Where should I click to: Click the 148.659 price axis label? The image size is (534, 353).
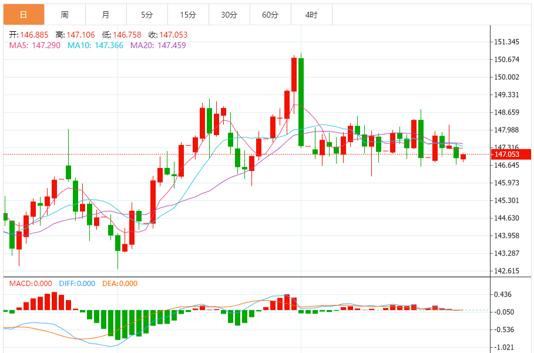pos(507,112)
